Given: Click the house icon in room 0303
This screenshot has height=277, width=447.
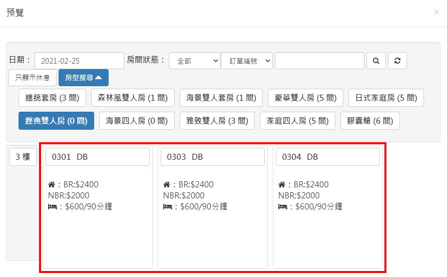Looking at the screenshot, I should click(x=167, y=184).
